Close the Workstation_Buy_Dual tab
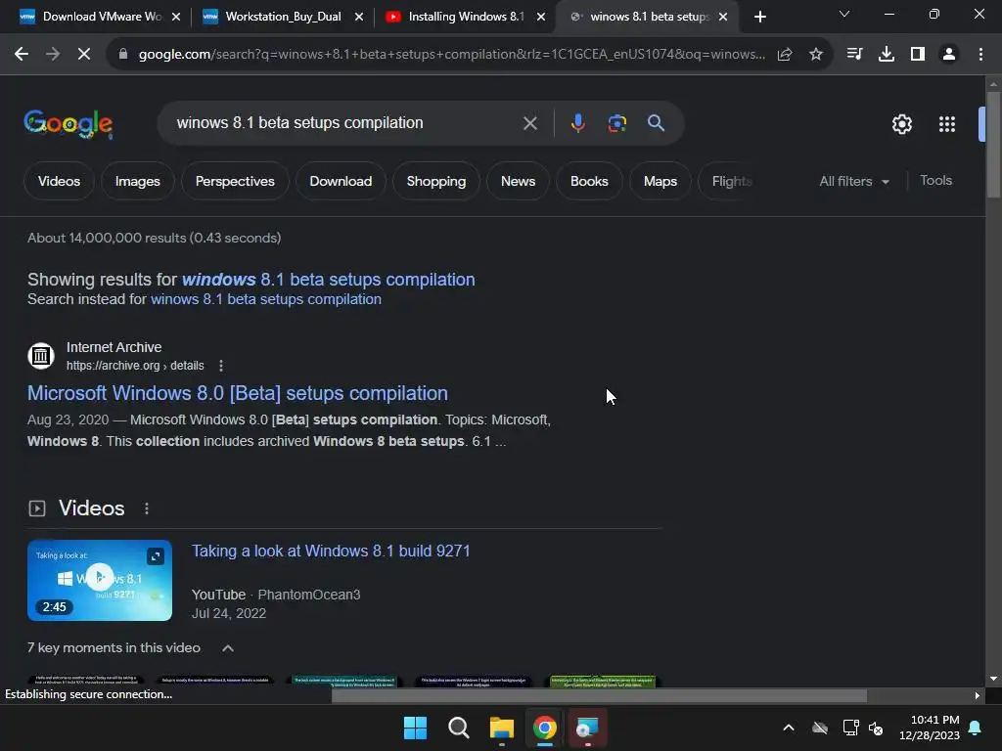The width and height of the screenshot is (1002, 751). pyautogui.click(x=359, y=17)
